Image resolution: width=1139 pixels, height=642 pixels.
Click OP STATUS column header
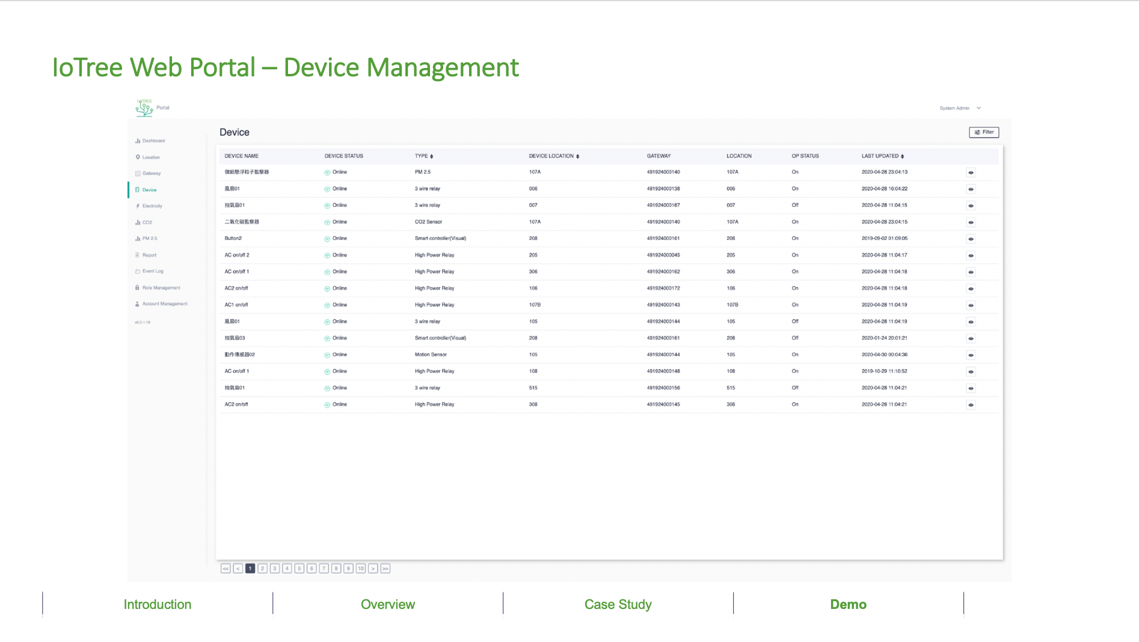click(805, 156)
